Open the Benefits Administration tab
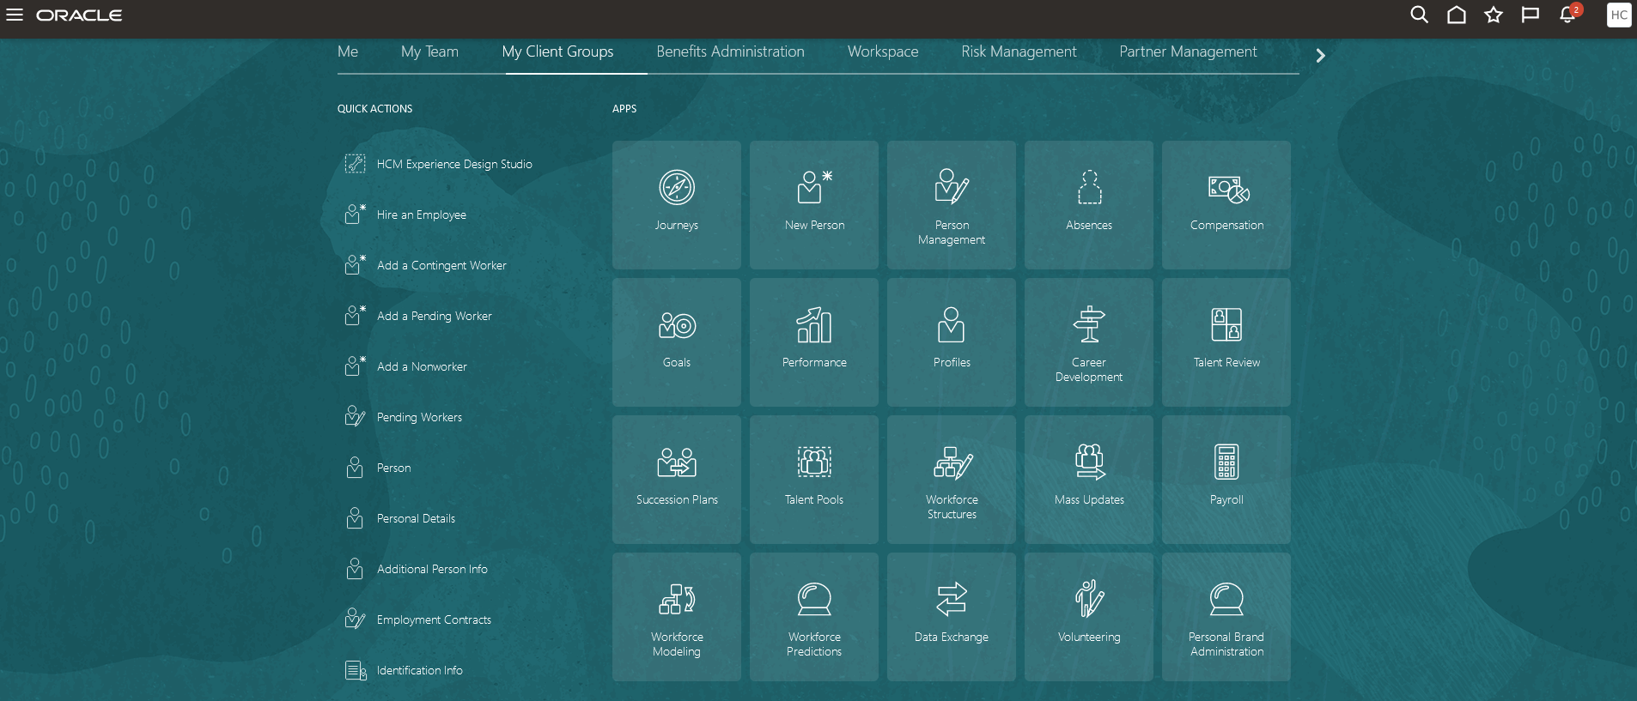 pyautogui.click(x=731, y=51)
